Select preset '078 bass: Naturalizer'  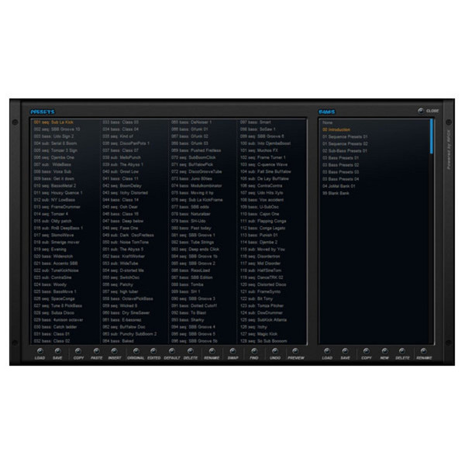[191, 214]
